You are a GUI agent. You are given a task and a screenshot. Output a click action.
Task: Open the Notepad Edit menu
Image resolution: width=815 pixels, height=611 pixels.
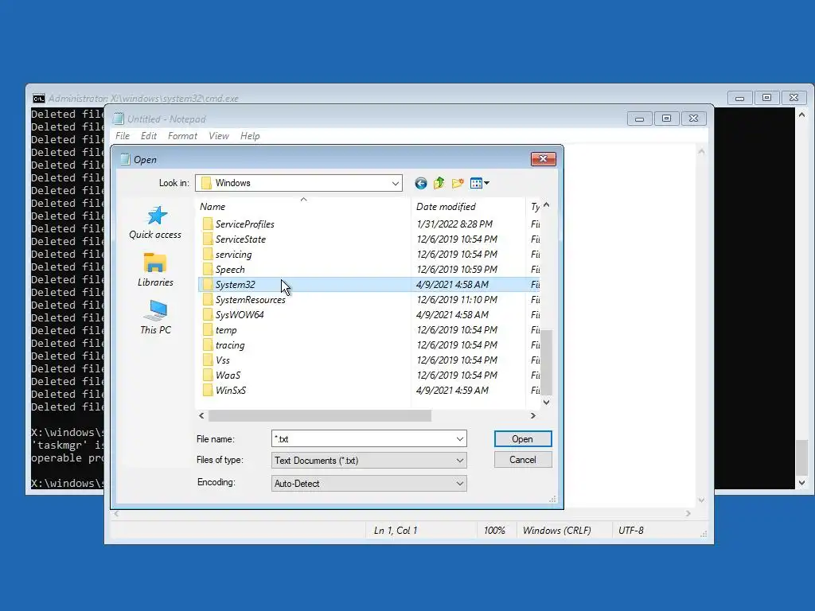149,135
